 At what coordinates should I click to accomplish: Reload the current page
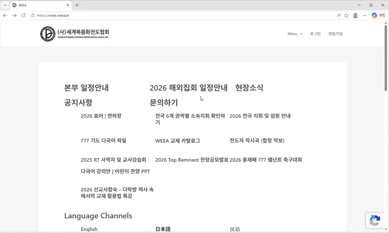click(24, 15)
